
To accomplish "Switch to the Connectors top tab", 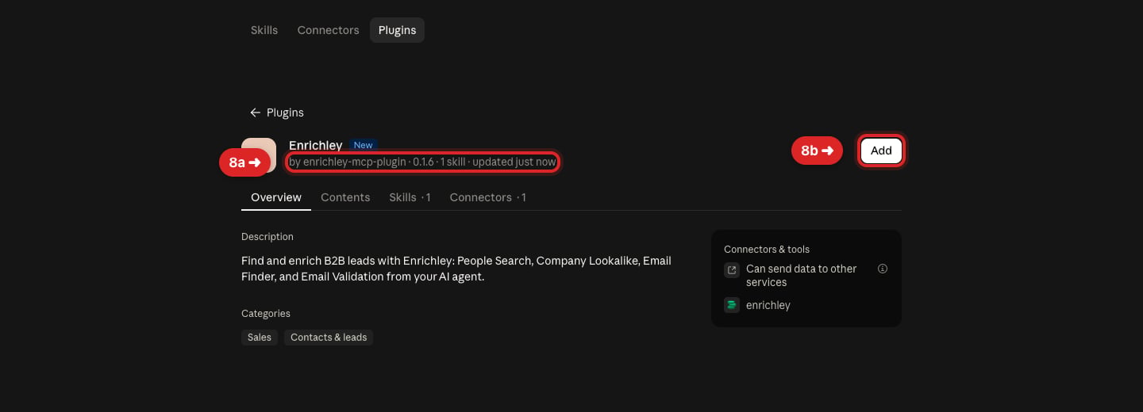I will (328, 30).
